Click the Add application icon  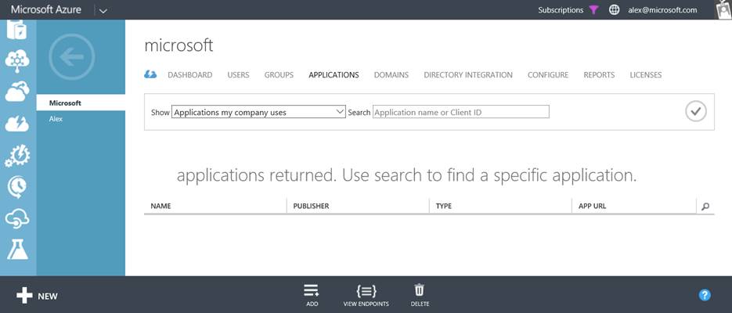[x=312, y=291]
